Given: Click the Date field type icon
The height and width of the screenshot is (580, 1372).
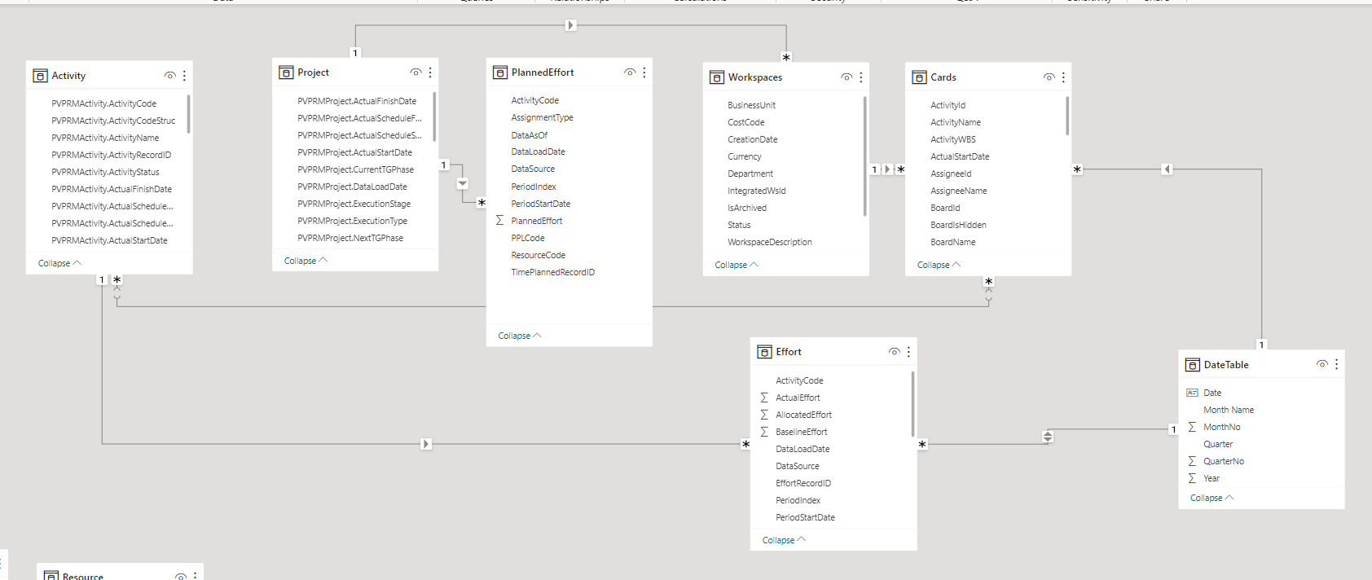Looking at the screenshot, I should pos(1192,393).
